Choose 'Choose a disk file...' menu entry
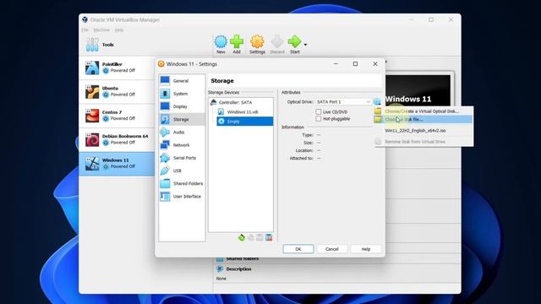This screenshot has width=541, height=304. pos(424,119)
